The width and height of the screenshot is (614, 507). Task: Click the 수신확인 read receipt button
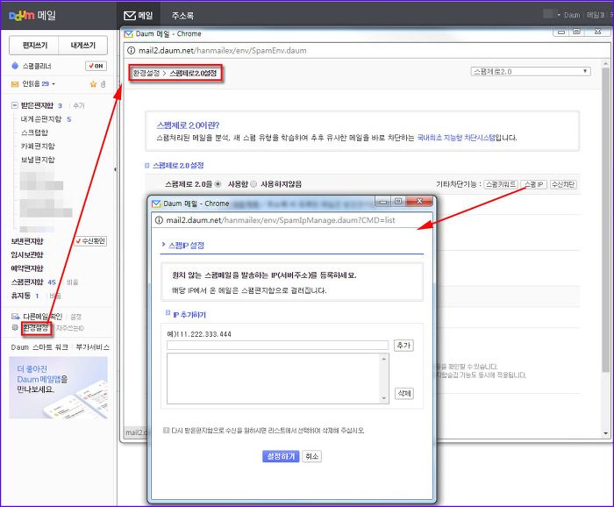point(90,240)
